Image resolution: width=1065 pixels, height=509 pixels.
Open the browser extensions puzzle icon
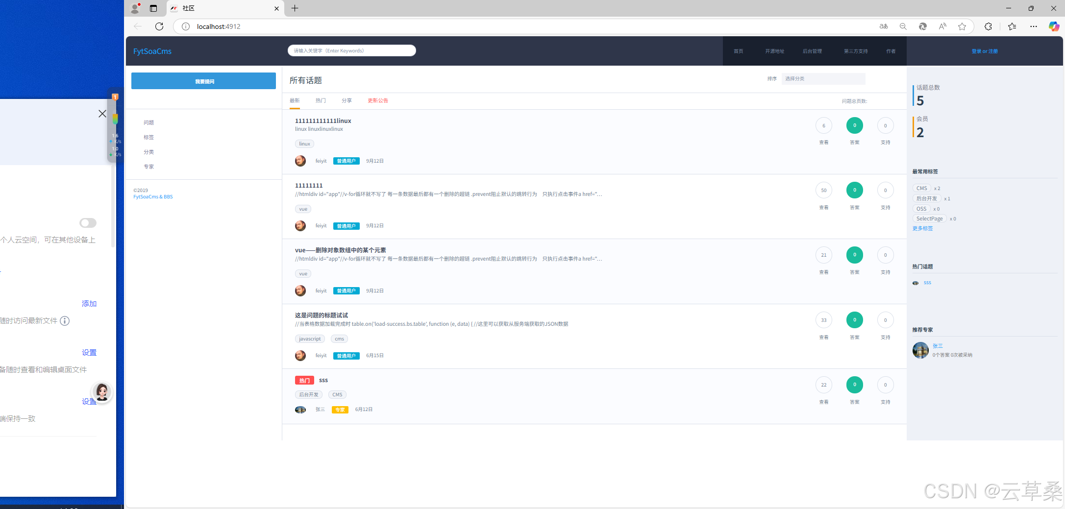(988, 26)
